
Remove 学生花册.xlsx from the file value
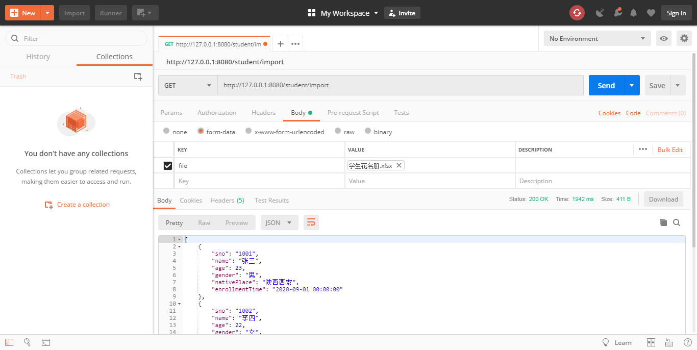coord(400,165)
